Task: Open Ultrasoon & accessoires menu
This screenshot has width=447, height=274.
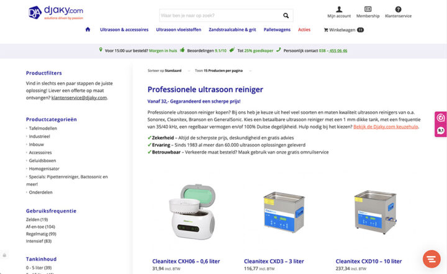Action: click(x=124, y=30)
